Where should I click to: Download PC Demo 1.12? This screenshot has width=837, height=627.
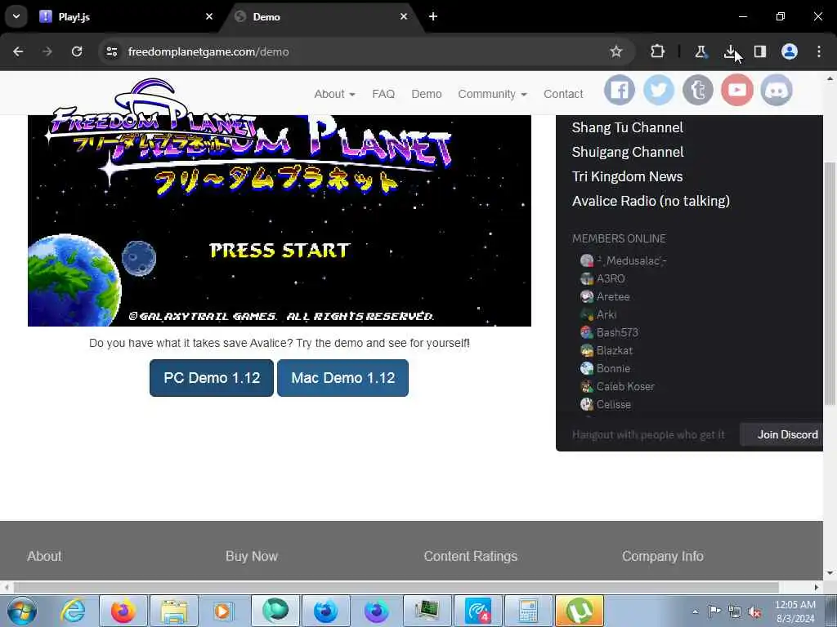coord(212,378)
